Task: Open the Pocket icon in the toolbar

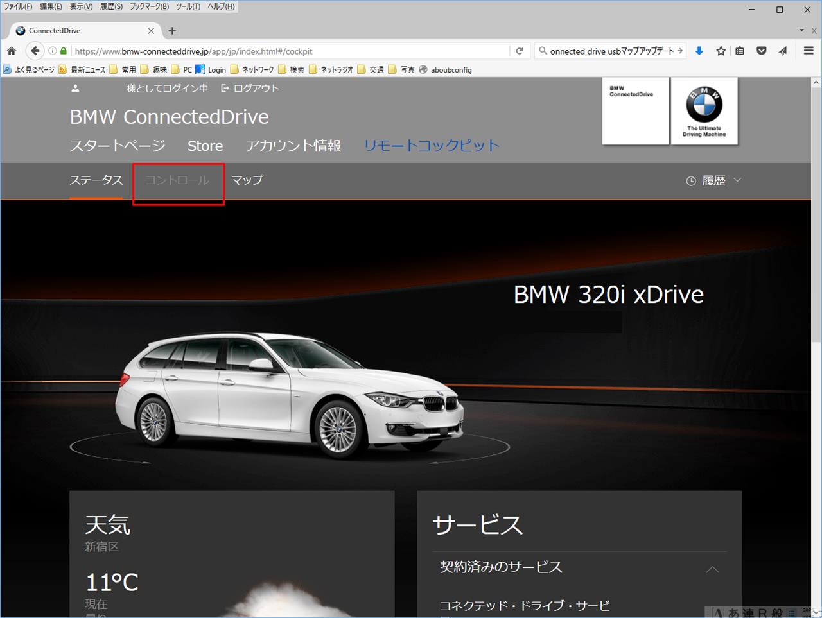Action: (762, 51)
